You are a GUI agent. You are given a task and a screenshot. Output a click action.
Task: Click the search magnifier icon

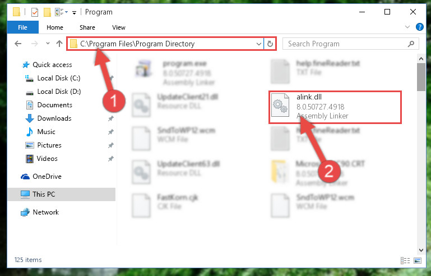[x=411, y=44]
